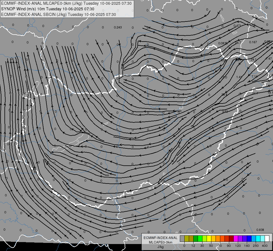Select the 7.14 map value
This screenshot has width=273, height=251.
pos(254,77)
